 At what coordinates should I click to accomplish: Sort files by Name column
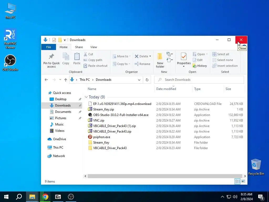pyautogui.click(x=120, y=89)
